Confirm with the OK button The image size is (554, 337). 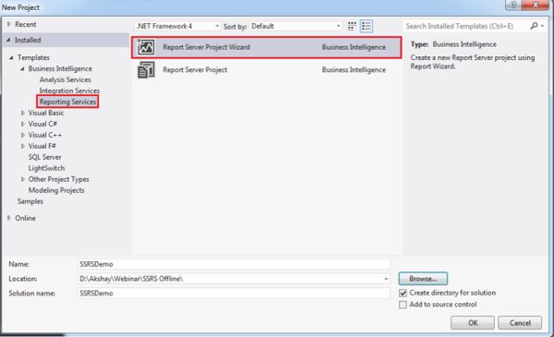[x=473, y=323]
